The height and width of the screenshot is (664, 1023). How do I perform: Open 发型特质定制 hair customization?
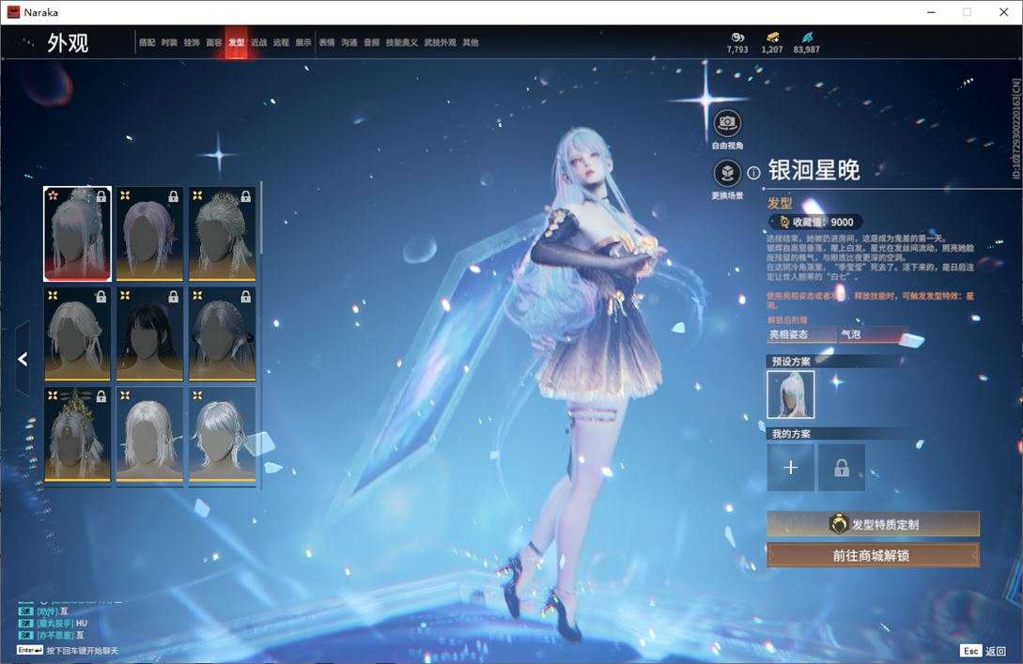[873, 524]
